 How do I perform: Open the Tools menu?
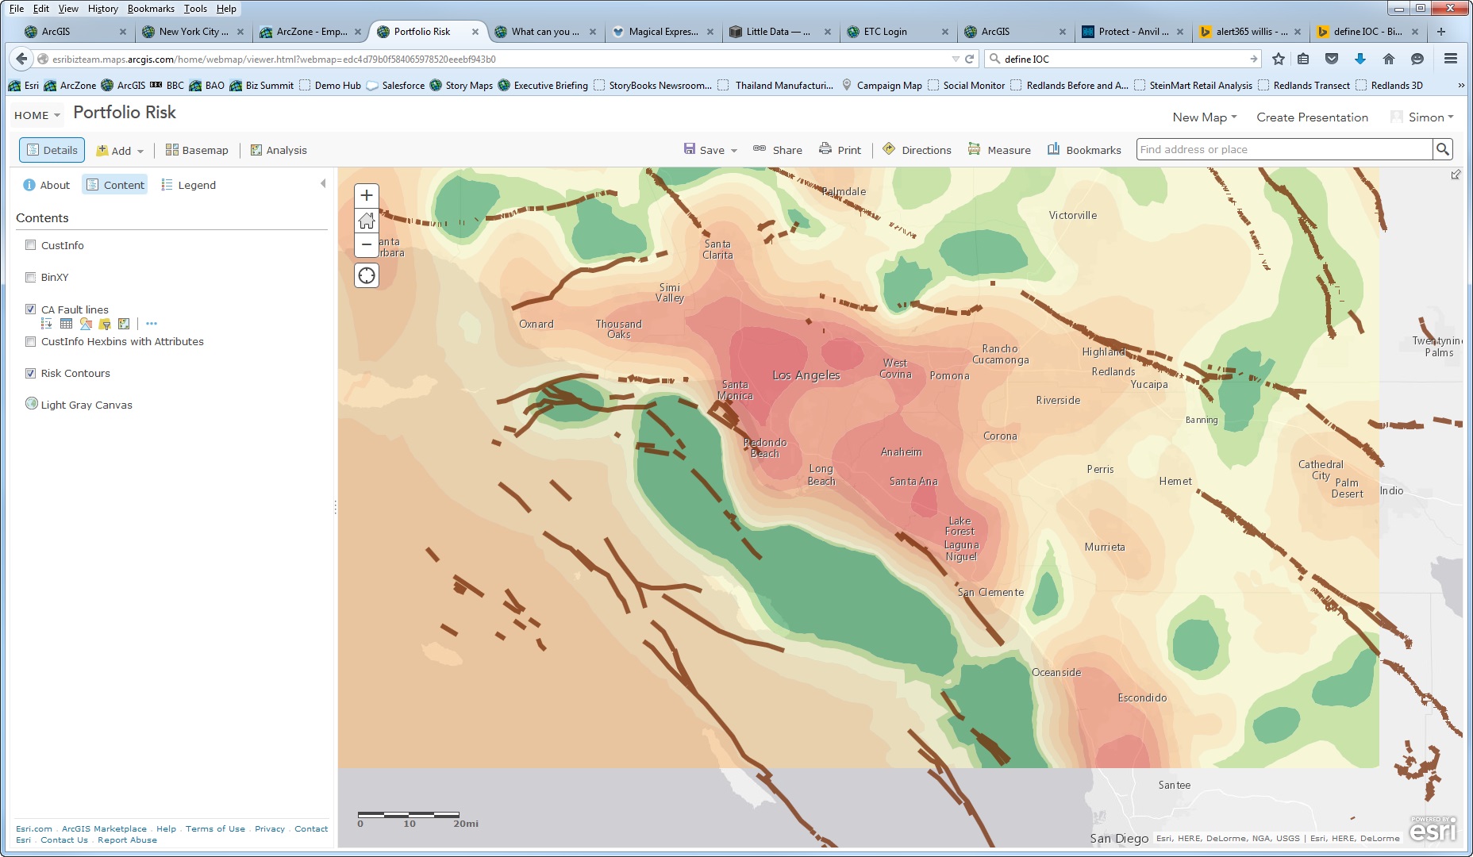coord(195,9)
